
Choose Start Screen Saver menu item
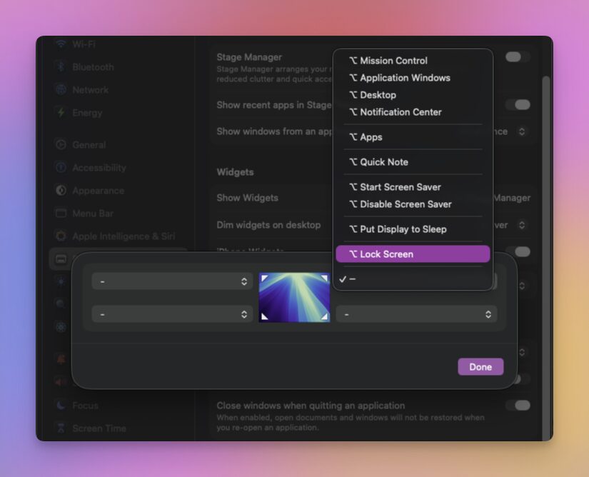(413, 187)
